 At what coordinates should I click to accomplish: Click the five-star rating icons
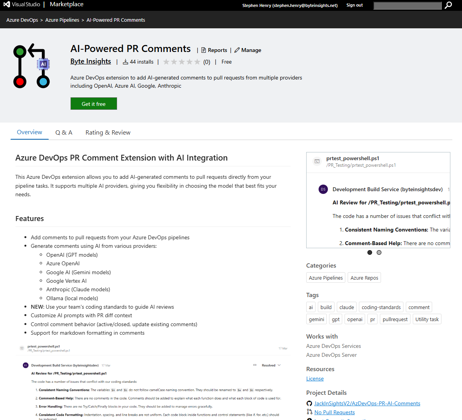click(x=182, y=62)
